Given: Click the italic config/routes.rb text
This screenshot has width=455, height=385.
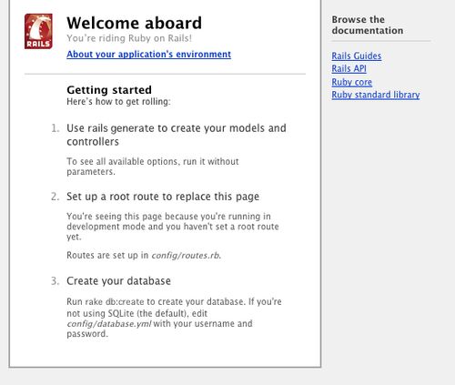Looking at the screenshot, I should coord(186,256).
